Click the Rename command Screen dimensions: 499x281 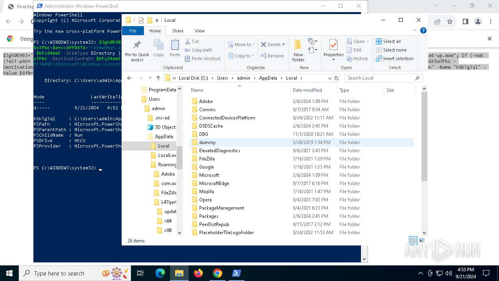pos(272,56)
